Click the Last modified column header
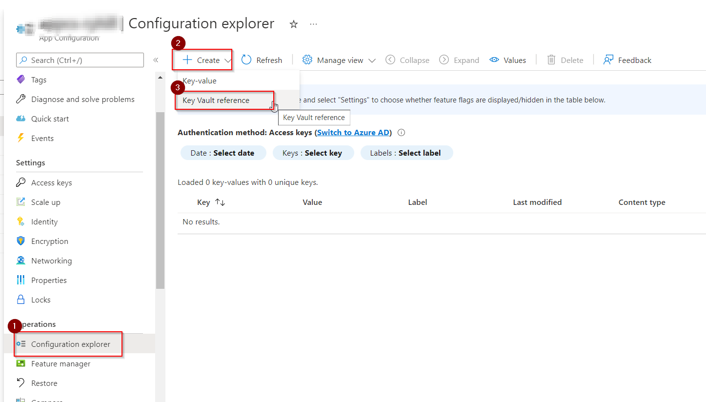 click(x=537, y=202)
